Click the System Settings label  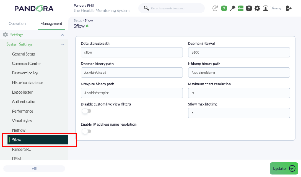[x=19, y=44]
